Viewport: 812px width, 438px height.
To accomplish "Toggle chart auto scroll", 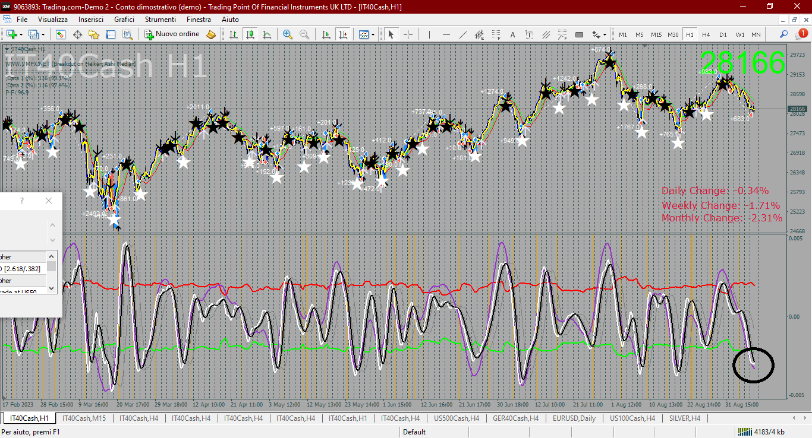I will click(326, 34).
